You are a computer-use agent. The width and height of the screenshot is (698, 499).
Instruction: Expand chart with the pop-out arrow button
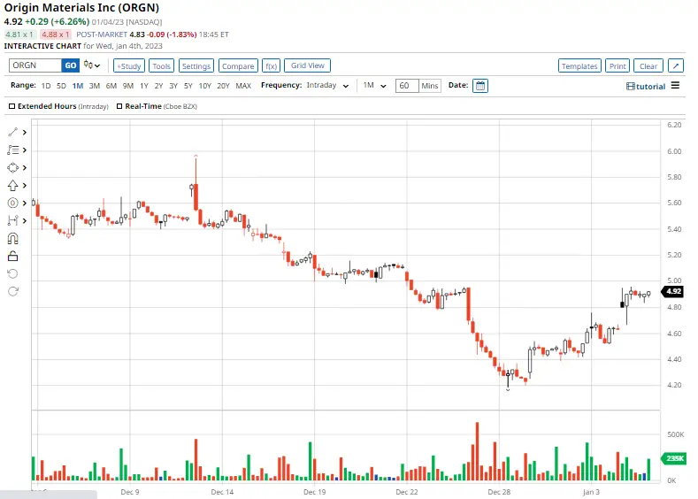coord(676,65)
